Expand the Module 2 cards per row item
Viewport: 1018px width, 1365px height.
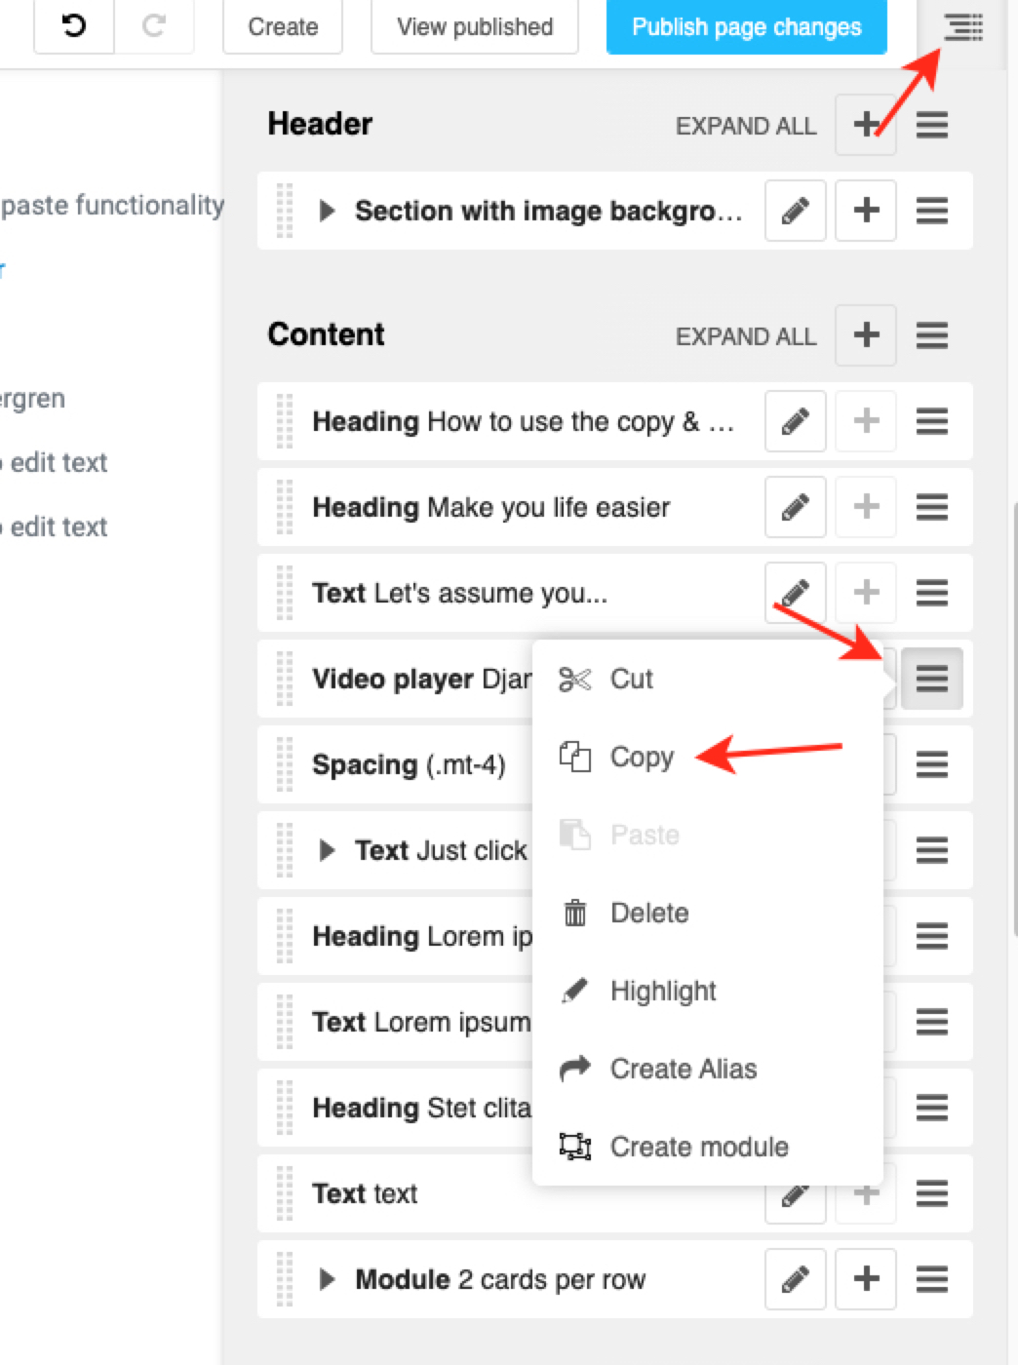[x=328, y=1279]
